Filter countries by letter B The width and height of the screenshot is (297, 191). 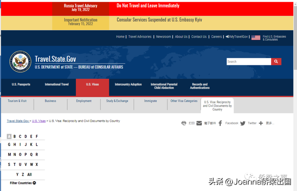point(14,136)
